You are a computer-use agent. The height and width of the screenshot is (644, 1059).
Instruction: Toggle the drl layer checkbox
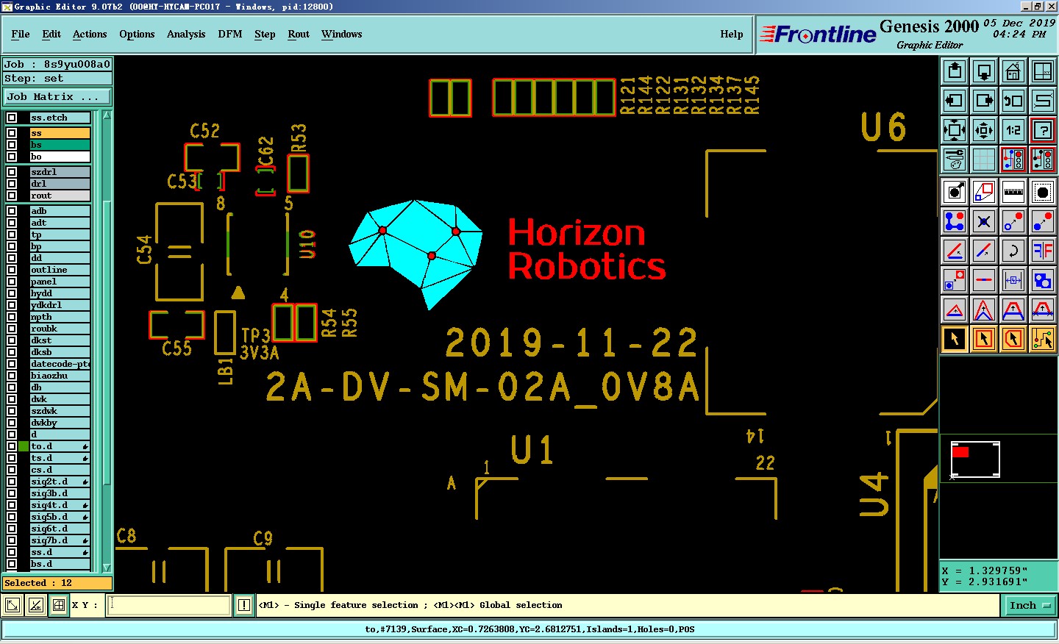12,184
